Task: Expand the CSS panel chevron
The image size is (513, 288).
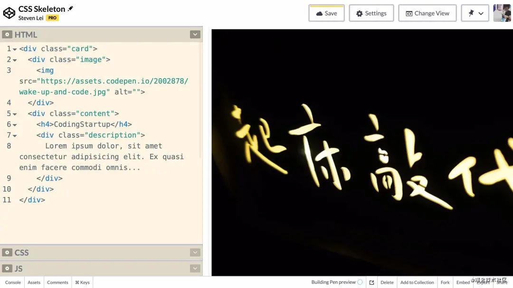Action: [195, 252]
